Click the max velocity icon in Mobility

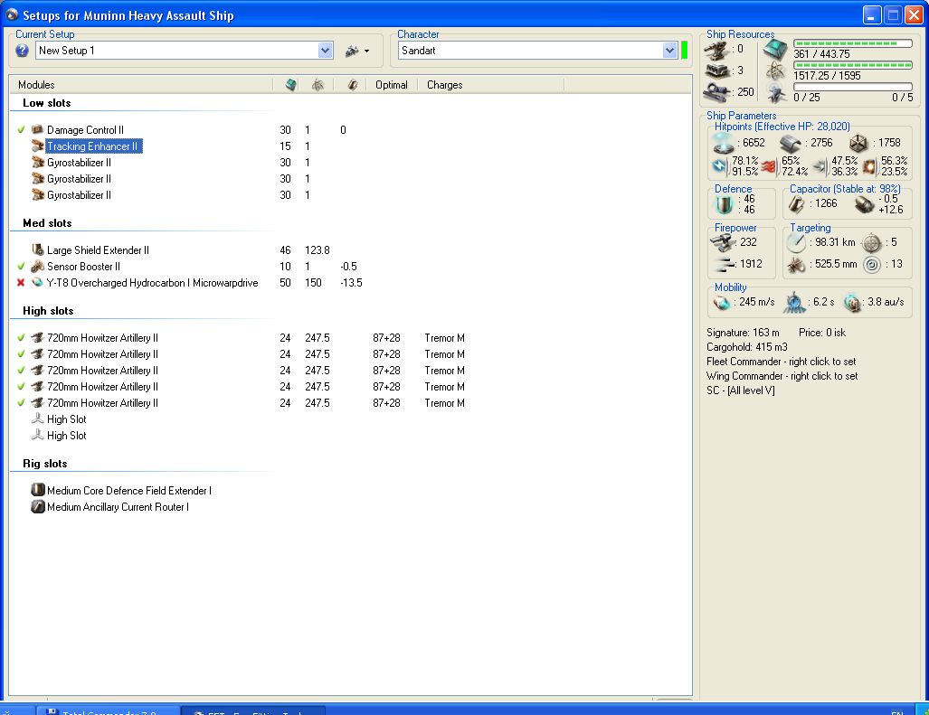[x=722, y=303]
